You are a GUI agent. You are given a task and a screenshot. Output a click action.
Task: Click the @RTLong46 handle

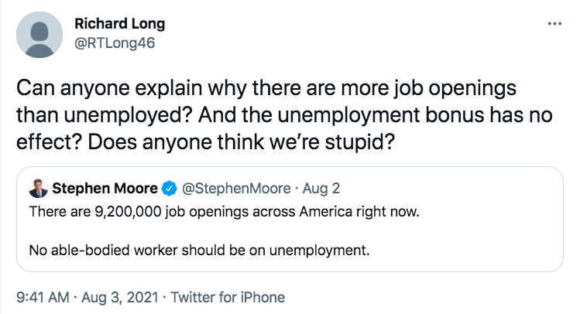point(115,43)
